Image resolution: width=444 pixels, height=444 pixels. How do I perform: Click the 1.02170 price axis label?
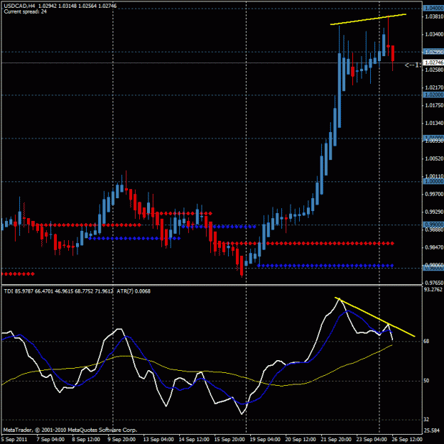[434, 87]
